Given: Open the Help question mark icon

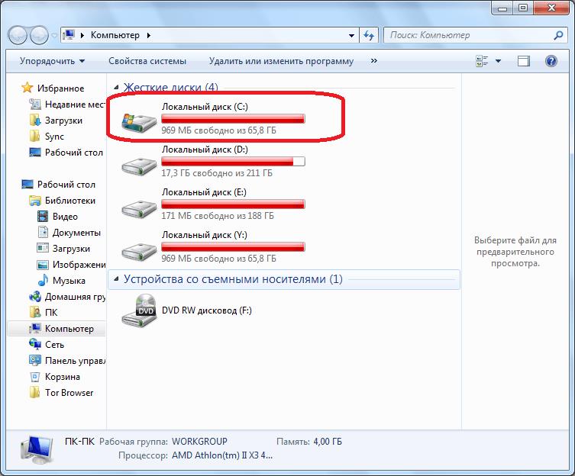Looking at the screenshot, I should (x=551, y=61).
